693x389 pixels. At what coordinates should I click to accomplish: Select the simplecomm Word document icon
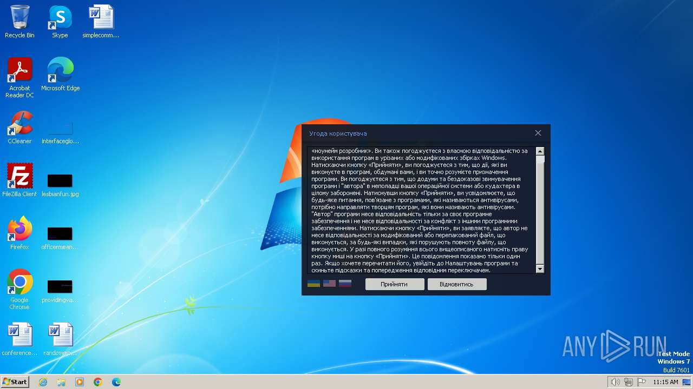(101, 22)
